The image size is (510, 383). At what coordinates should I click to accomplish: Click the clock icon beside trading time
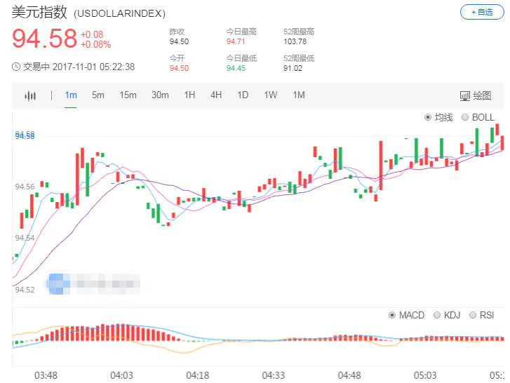(x=16, y=67)
